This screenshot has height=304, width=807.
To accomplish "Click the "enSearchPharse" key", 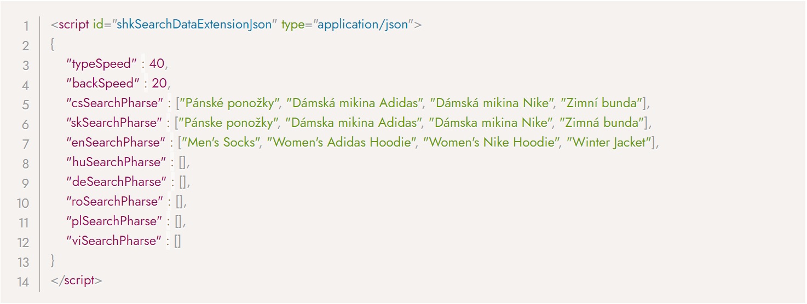I will pyautogui.click(x=116, y=143).
